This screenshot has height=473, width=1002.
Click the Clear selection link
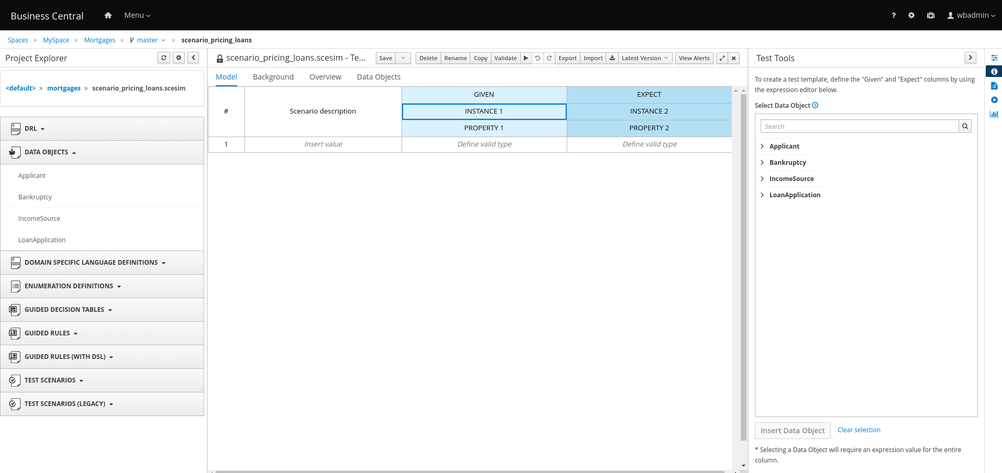pyautogui.click(x=859, y=430)
